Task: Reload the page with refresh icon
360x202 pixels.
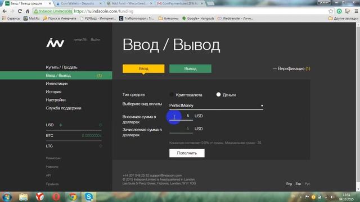Action: 20,11
